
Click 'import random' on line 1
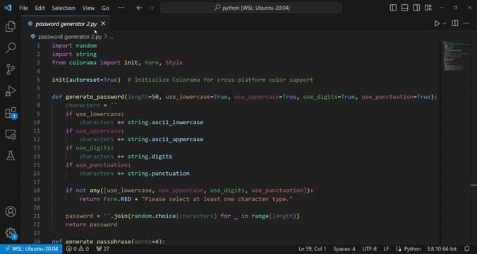74,46
